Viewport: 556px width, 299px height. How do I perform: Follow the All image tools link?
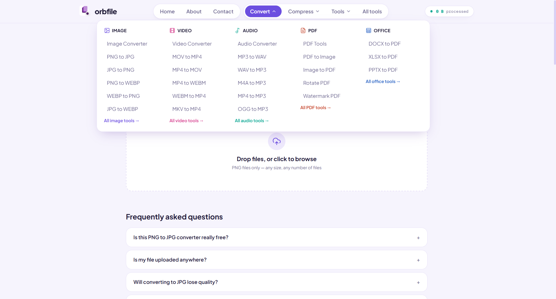click(122, 121)
